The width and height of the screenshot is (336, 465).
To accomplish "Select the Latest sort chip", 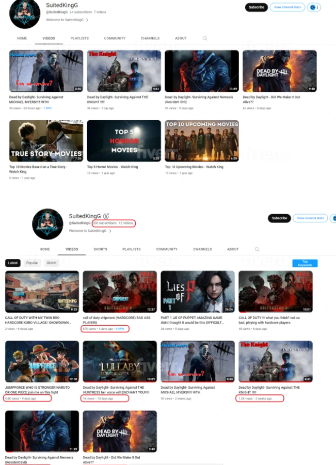I will pyautogui.click(x=13, y=263).
